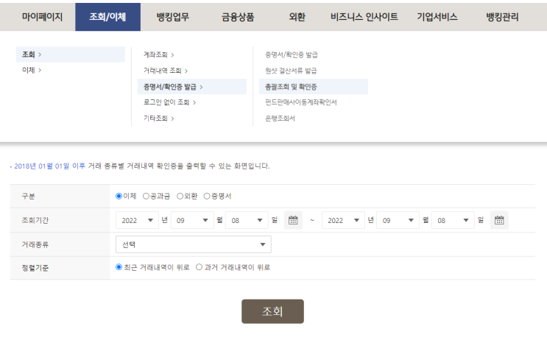Open the start year 2022 dropdown
Viewport: 547px width, 343px height.
tap(137, 220)
